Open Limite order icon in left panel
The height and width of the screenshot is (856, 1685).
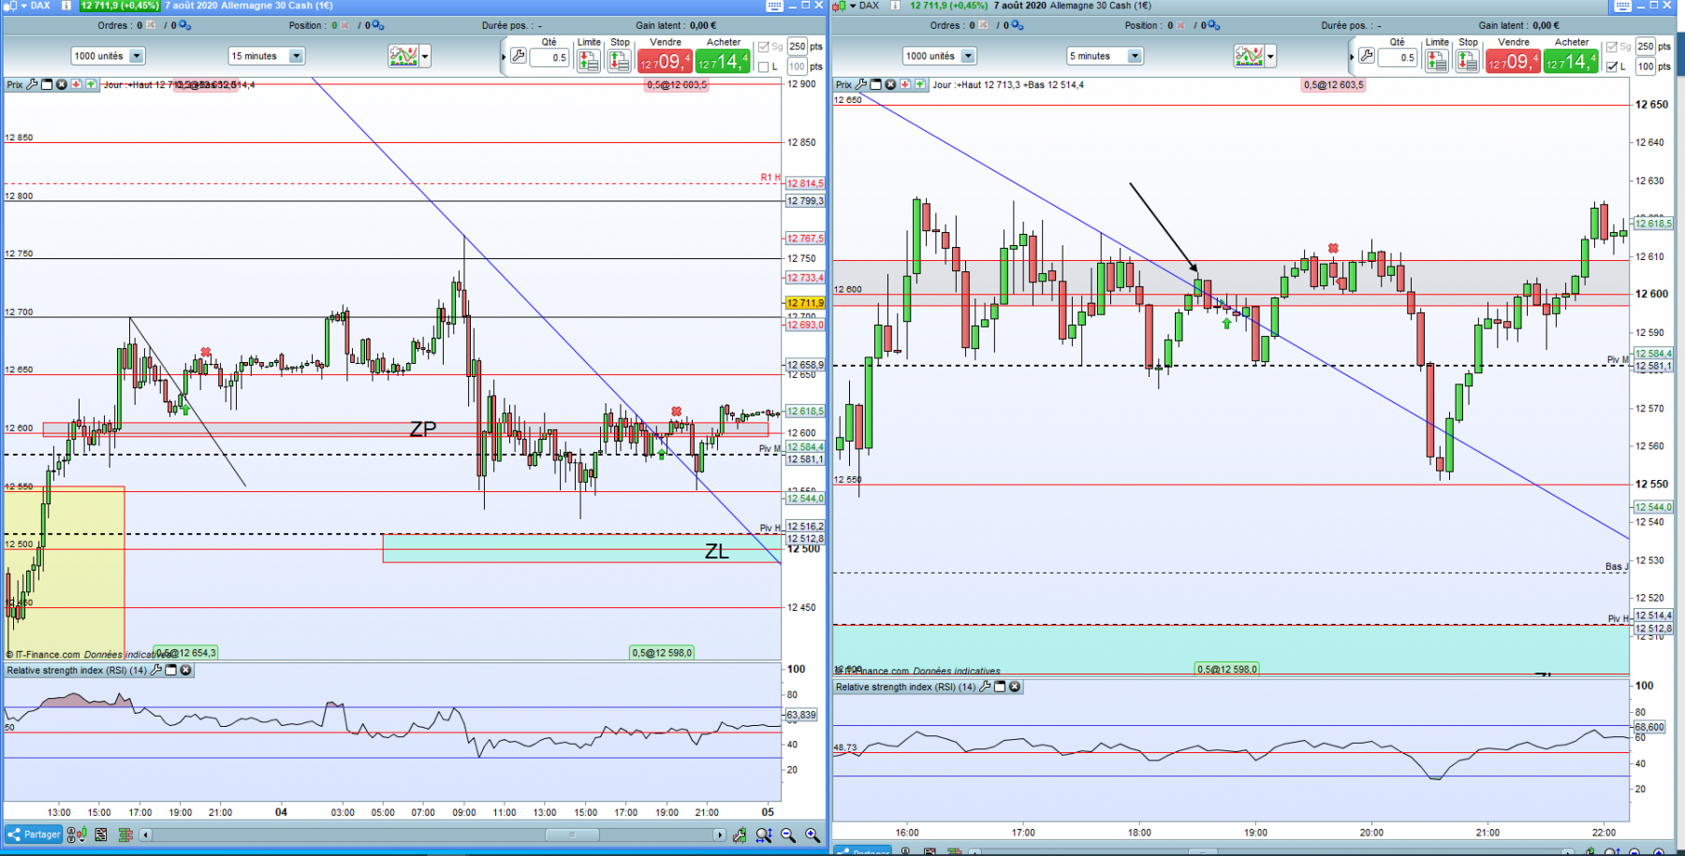point(589,61)
